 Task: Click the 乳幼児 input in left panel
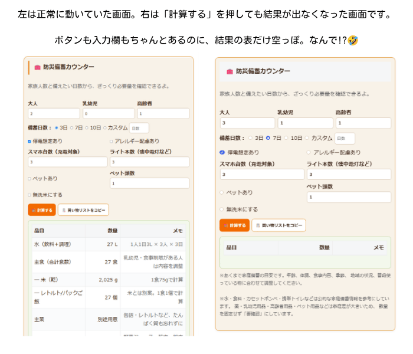109,113
